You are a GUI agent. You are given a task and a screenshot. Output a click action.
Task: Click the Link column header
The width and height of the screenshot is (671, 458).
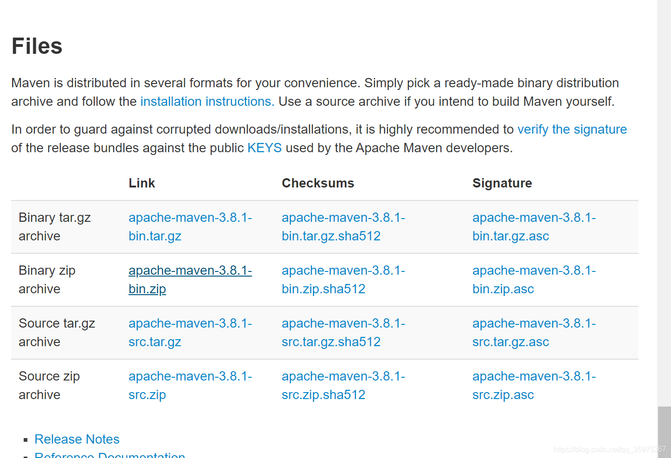coord(142,183)
